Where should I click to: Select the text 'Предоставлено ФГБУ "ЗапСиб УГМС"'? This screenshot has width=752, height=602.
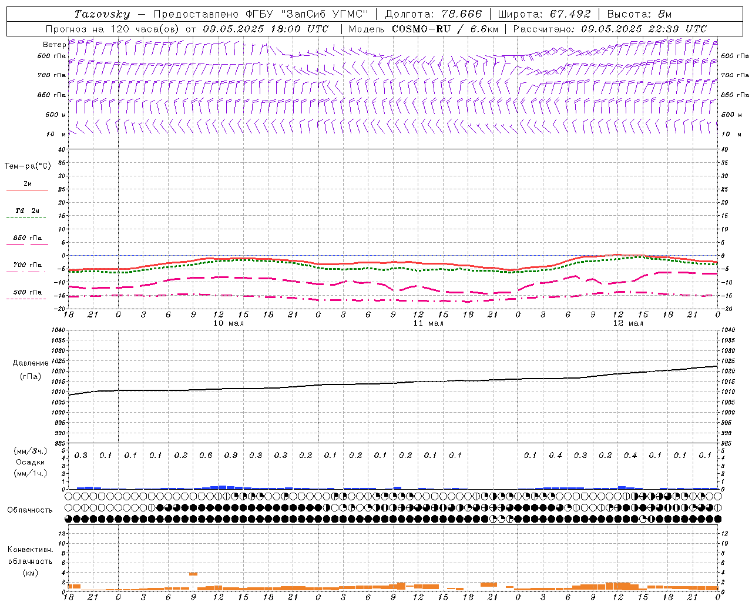click(260, 14)
